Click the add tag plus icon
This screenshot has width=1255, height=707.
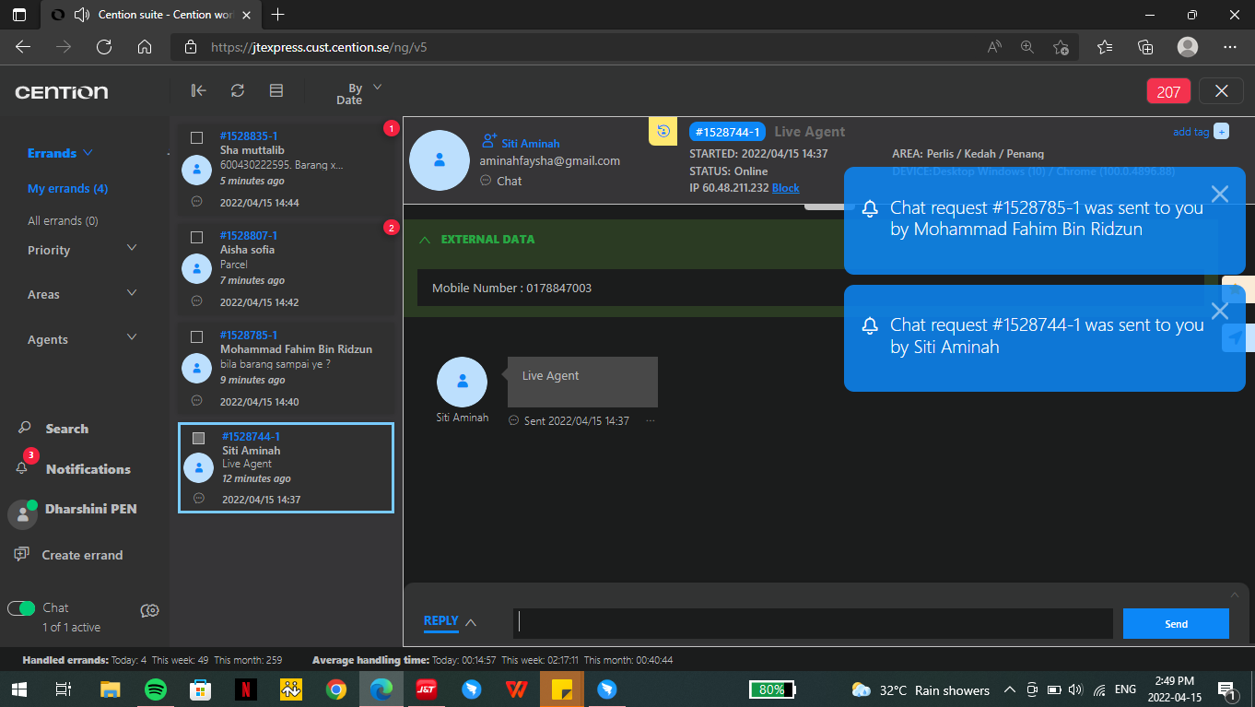pyautogui.click(x=1221, y=132)
